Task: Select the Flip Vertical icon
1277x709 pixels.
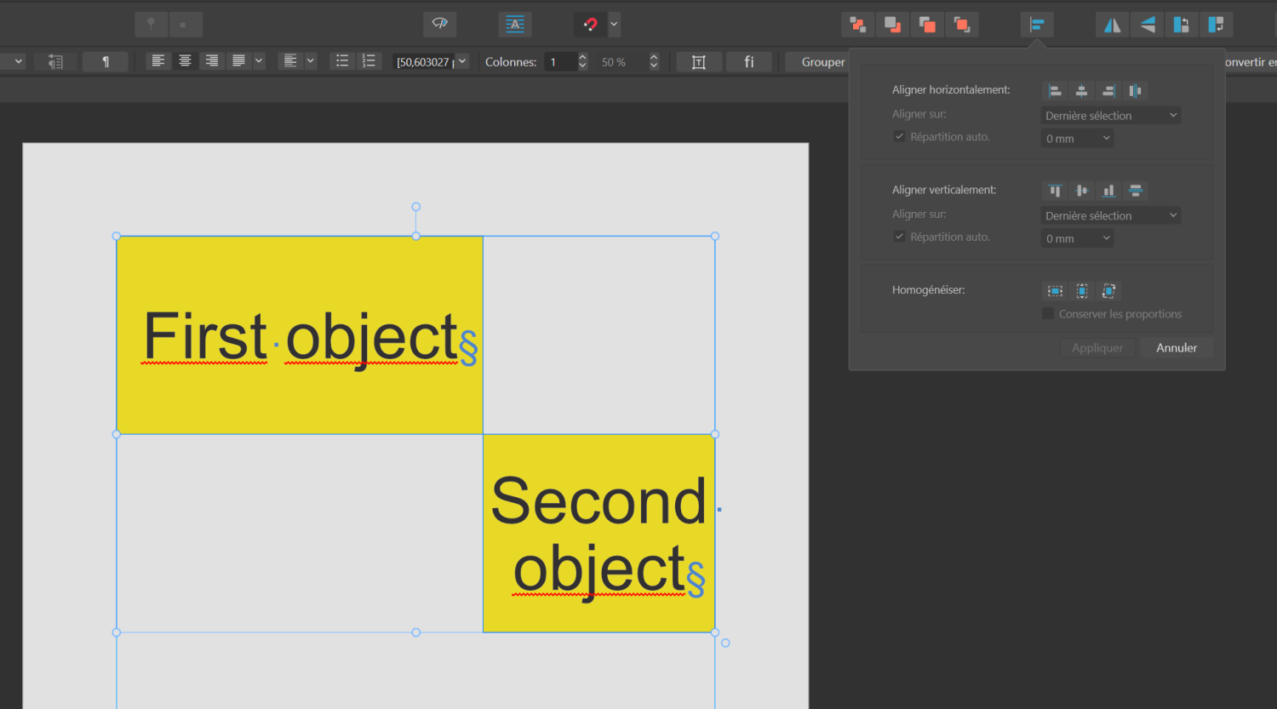Action: (x=1147, y=24)
